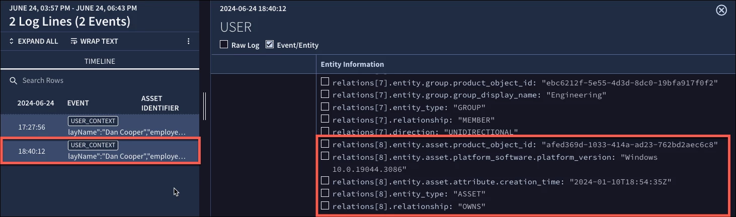The image size is (736, 217).
Task: Click the search magnifier icon
Action: 14,80
